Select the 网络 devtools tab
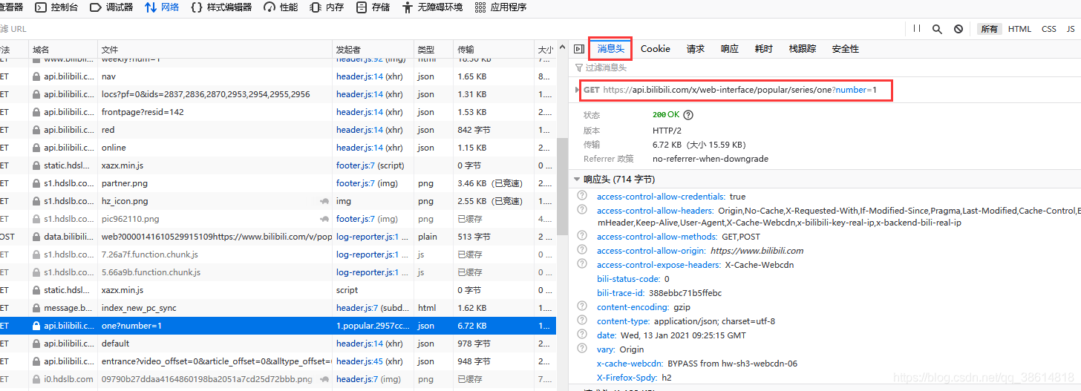Screen dimensions: 1081x391 pyautogui.click(x=162, y=7)
